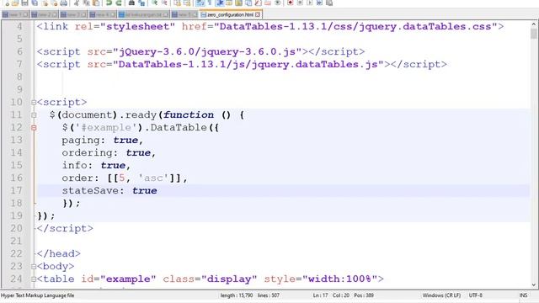Click the Zoom In toolbar icon
The height and width of the screenshot is (303, 539).
[x=154, y=3]
